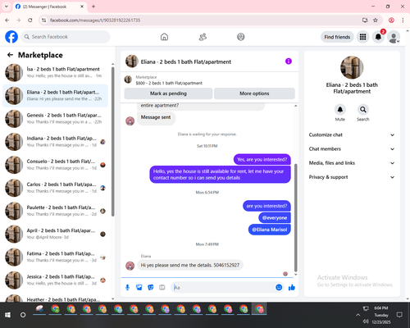Click the Facebook logo icon
Screen dimensions: 410x328
point(11,37)
